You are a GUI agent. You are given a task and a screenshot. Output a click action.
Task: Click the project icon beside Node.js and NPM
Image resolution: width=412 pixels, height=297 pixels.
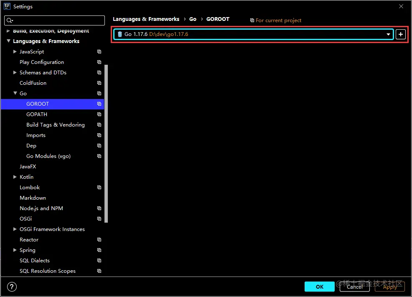pos(99,208)
